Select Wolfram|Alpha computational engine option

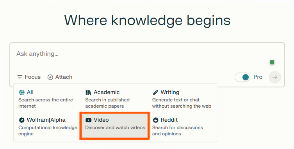48,127
